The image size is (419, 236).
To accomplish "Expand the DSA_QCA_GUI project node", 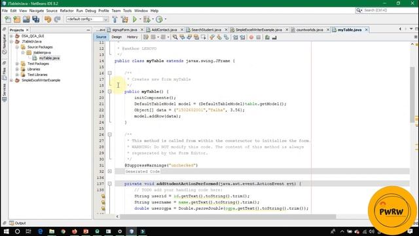I will (x=11, y=36).
